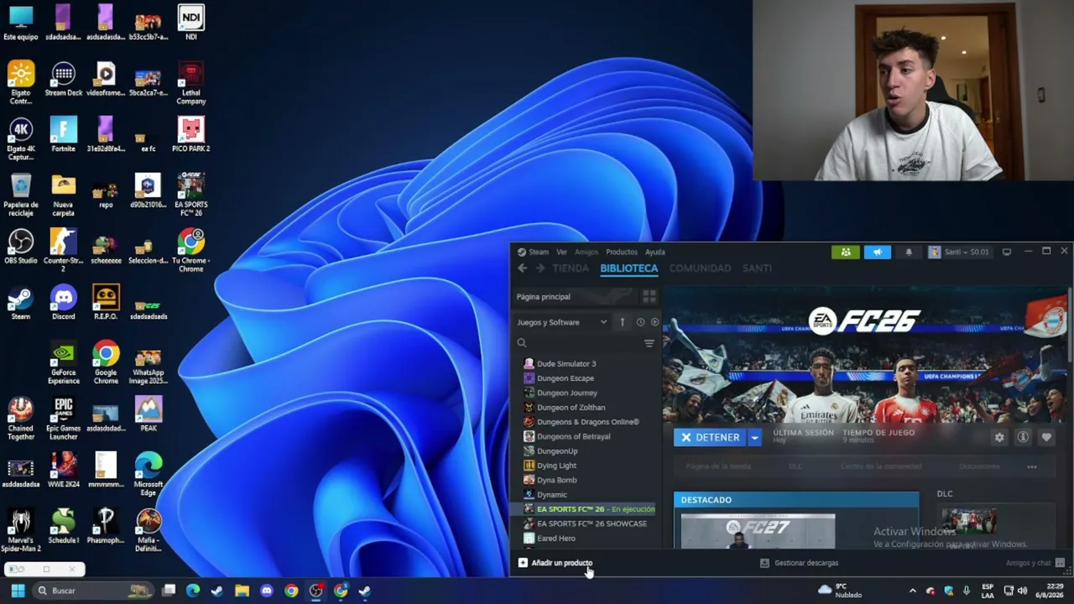Screen dimensions: 1074x604
Task: Select the Fortnite desktop icon
Action: pyautogui.click(x=63, y=135)
